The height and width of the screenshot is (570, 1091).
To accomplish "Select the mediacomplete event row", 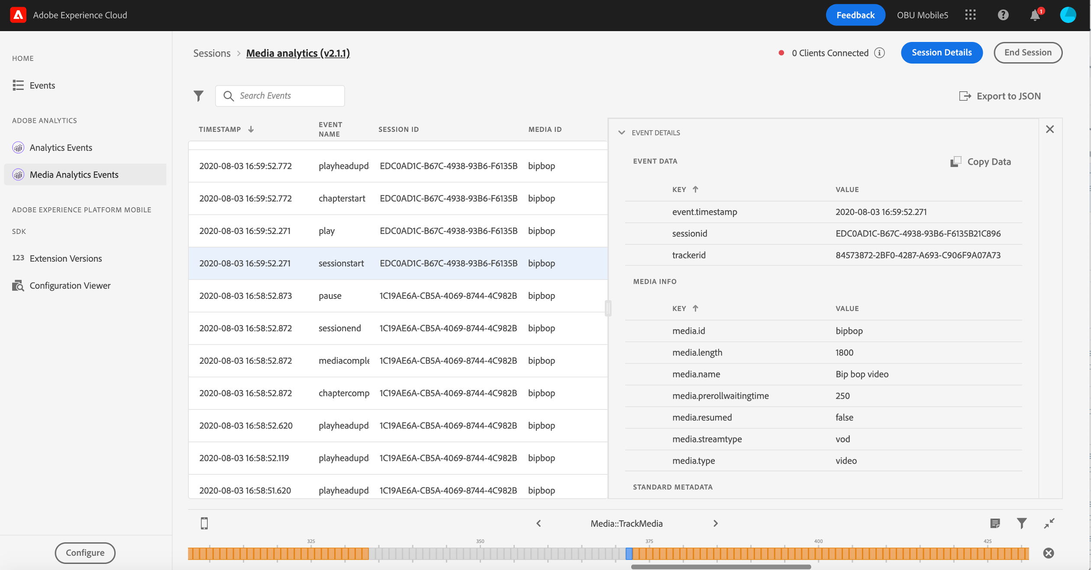I will click(x=398, y=361).
